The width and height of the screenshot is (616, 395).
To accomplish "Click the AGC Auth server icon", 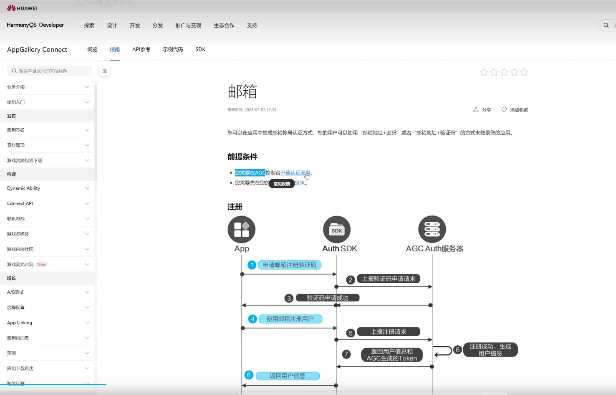I will point(432,229).
